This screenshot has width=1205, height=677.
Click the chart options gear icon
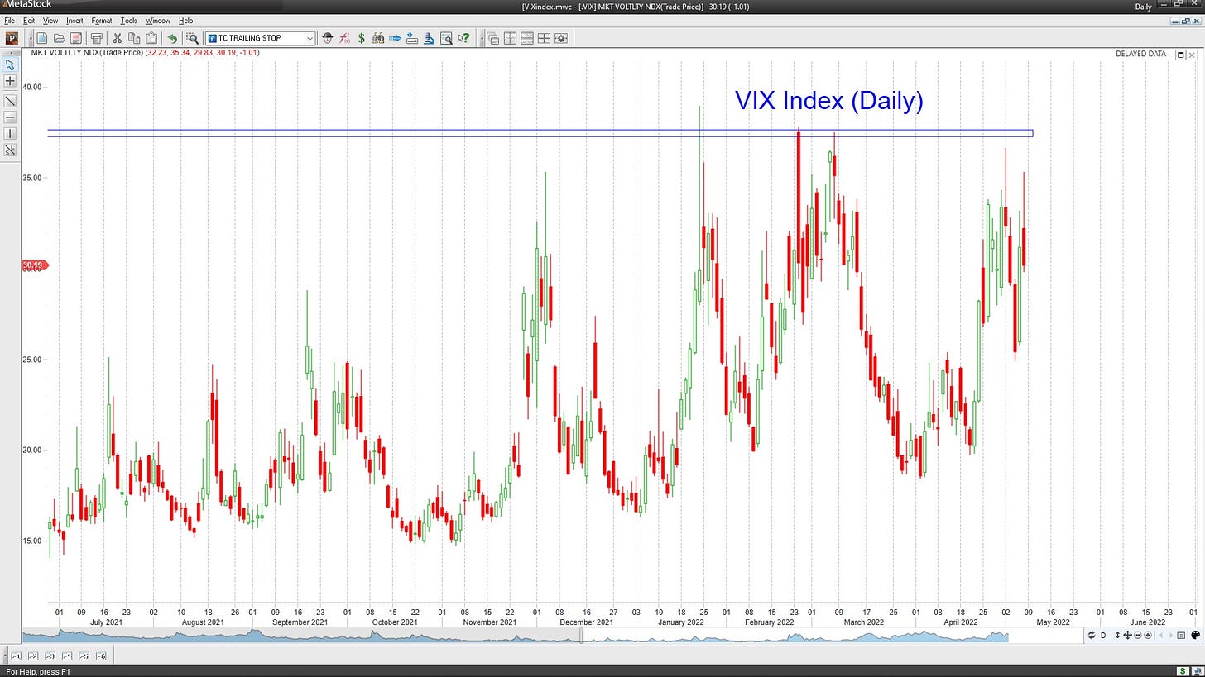(x=561, y=38)
